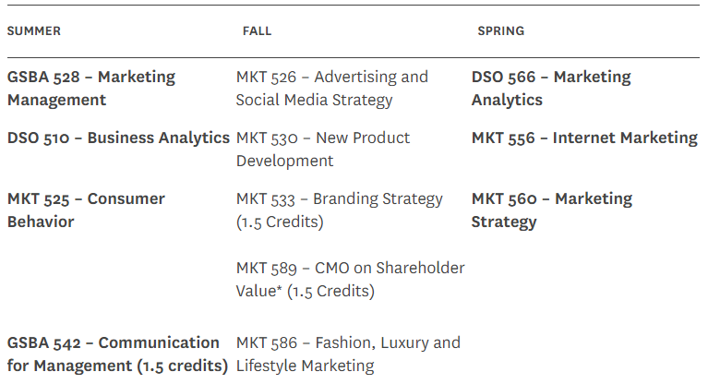Click the FALL column header
708x384 pixels.
pos(257,30)
